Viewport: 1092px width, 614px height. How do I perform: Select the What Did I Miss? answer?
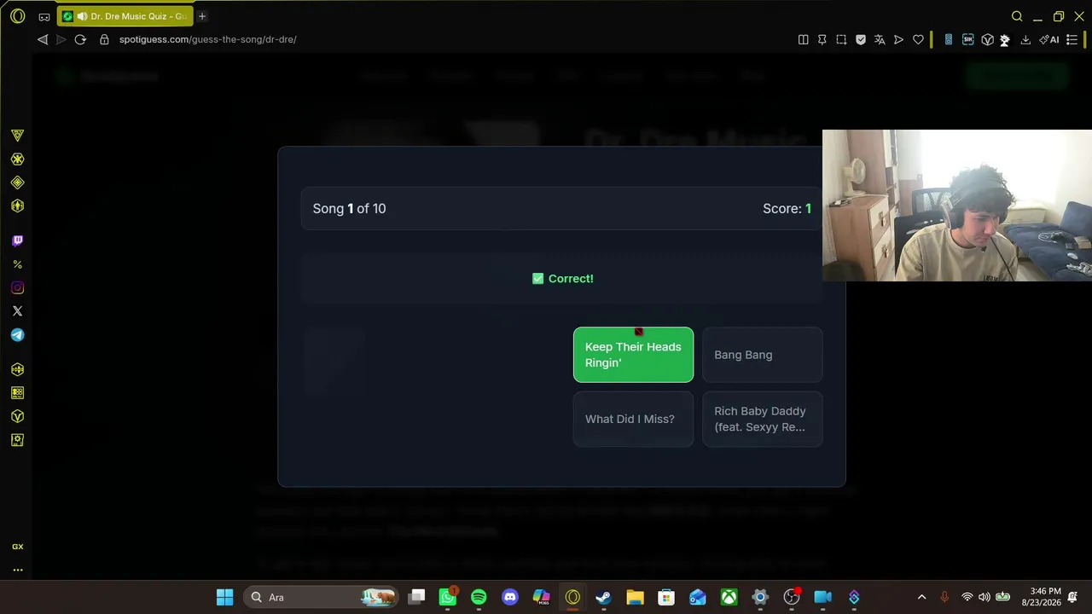(633, 419)
